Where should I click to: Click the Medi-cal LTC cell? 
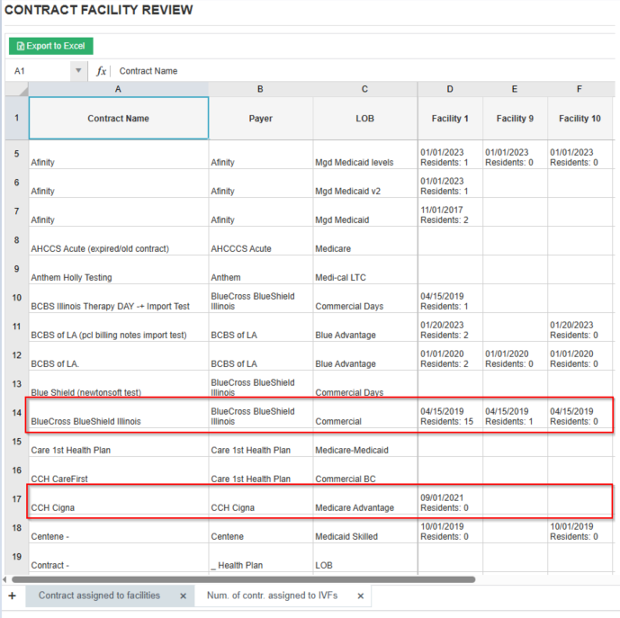pos(365,270)
